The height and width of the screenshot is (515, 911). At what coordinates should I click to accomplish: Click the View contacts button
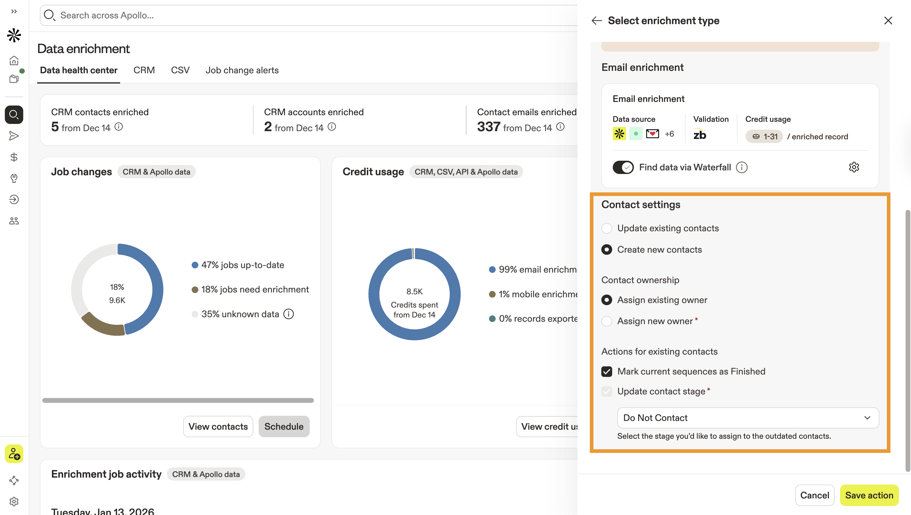coord(218,427)
